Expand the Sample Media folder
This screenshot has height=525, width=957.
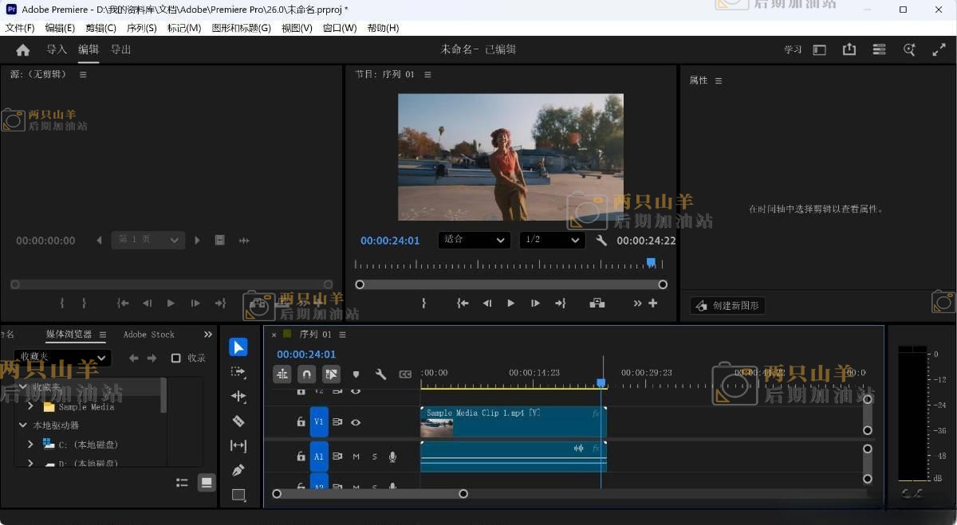(31, 406)
